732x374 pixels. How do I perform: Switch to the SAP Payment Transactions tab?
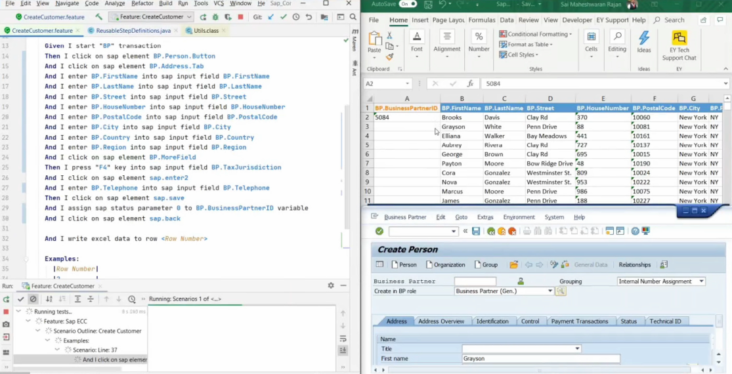(579, 322)
